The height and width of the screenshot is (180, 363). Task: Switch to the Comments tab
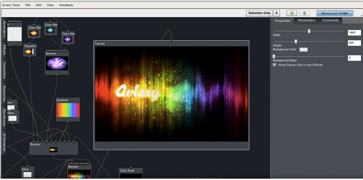pos(331,20)
